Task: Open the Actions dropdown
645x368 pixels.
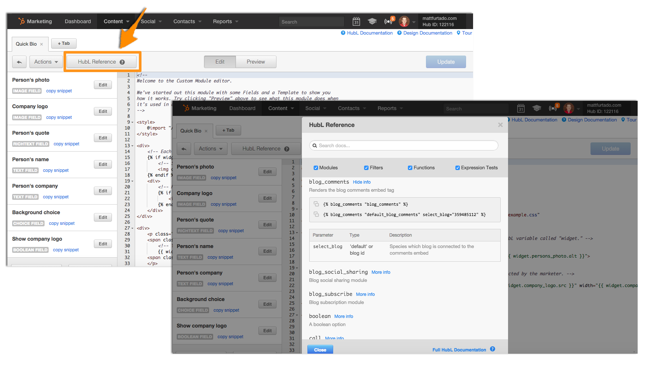Action: click(x=46, y=62)
